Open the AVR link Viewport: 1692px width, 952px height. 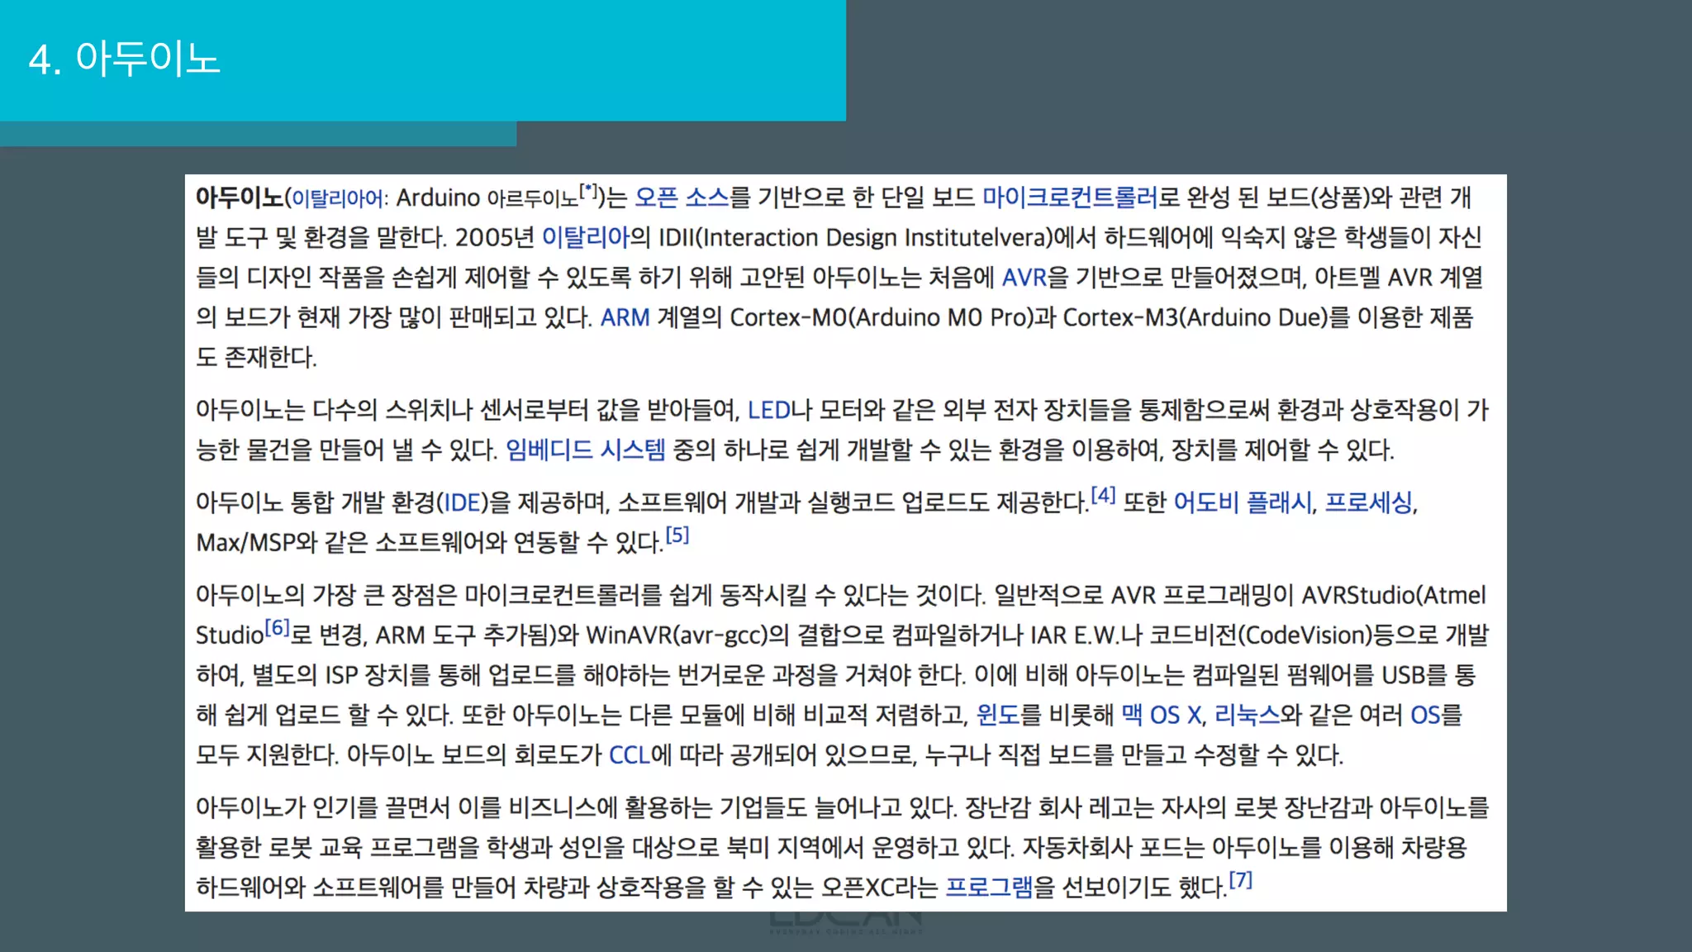point(1024,278)
